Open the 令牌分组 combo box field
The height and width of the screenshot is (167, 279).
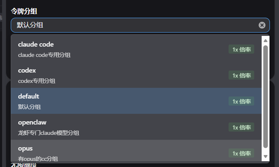[140, 25]
